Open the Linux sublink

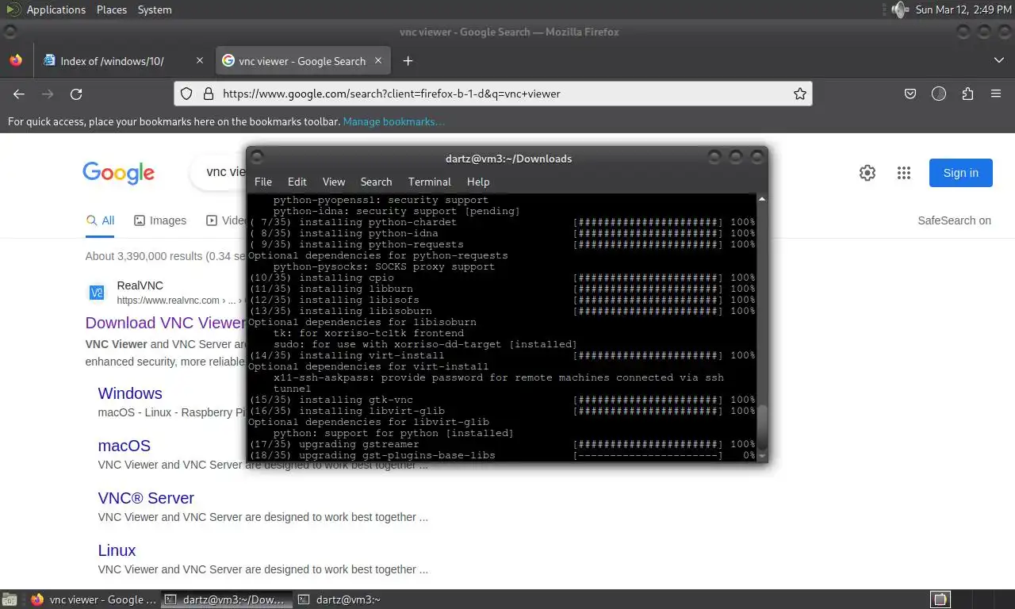click(117, 550)
